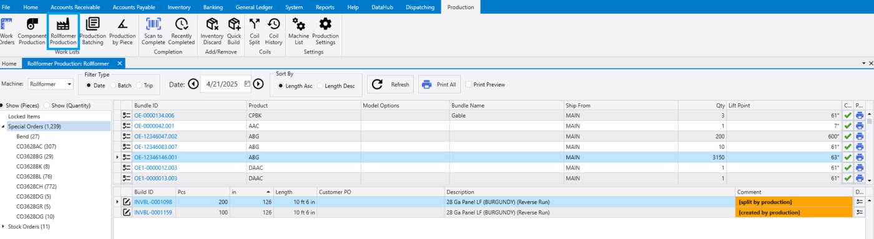Collapse Special Orders tree node
This screenshot has height=239, width=874.
coord(3,126)
